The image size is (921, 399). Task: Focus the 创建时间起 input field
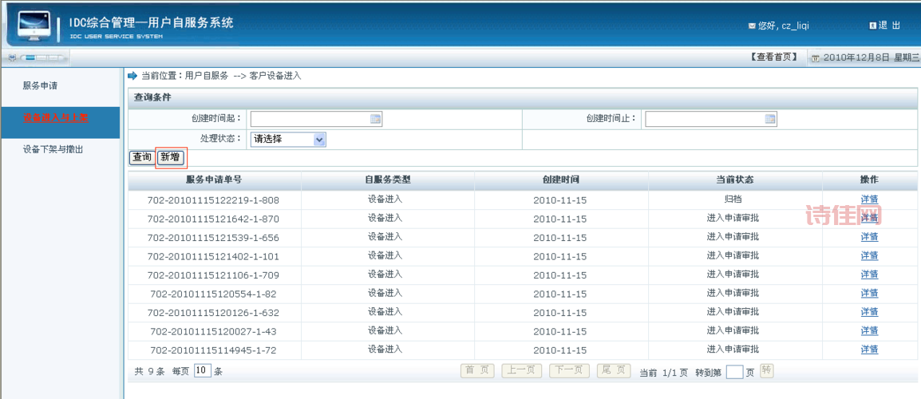pos(316,119)
